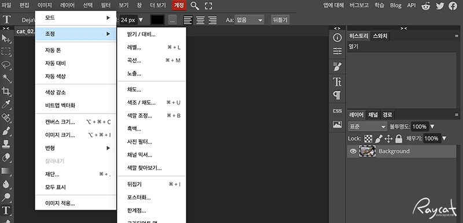463x223 pixels.
Task: Hide the Background layer with eye icon
Action: (353, 151)
